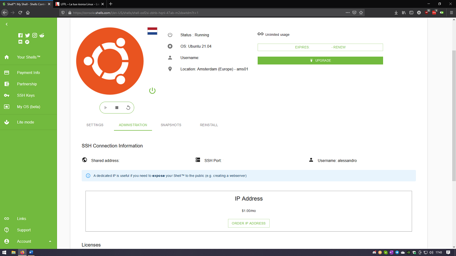Open the red password manager extension
The height and width of the screenshot is (256, 456).
point(434,12)
